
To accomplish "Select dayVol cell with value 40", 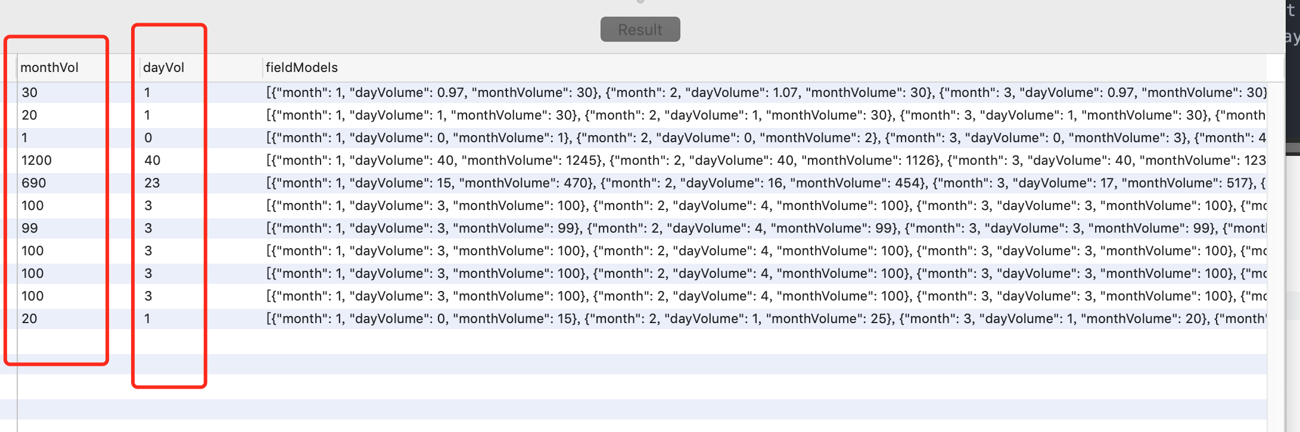I will click(201, 160).
